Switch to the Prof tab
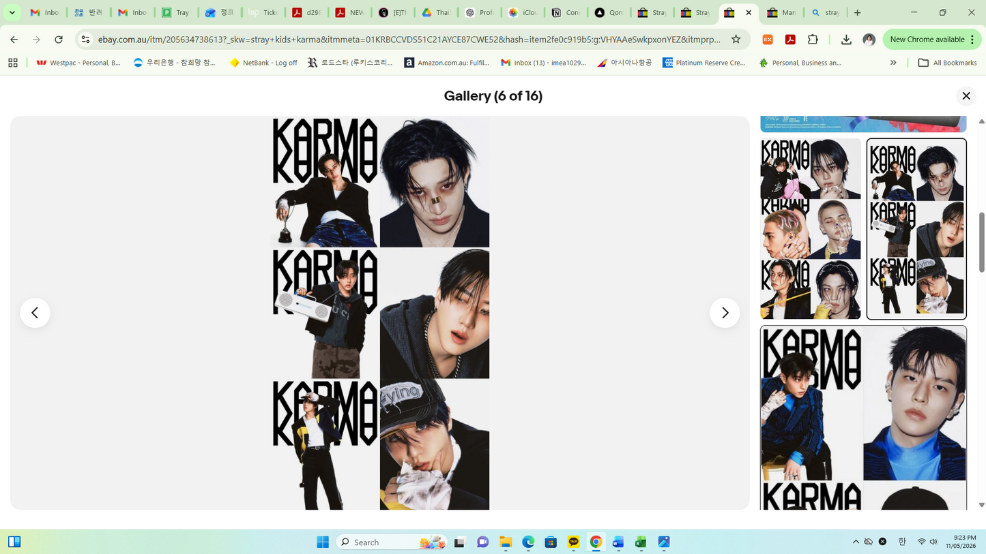The height and width of the screenshot is (554, 986). tap(479, 12)
